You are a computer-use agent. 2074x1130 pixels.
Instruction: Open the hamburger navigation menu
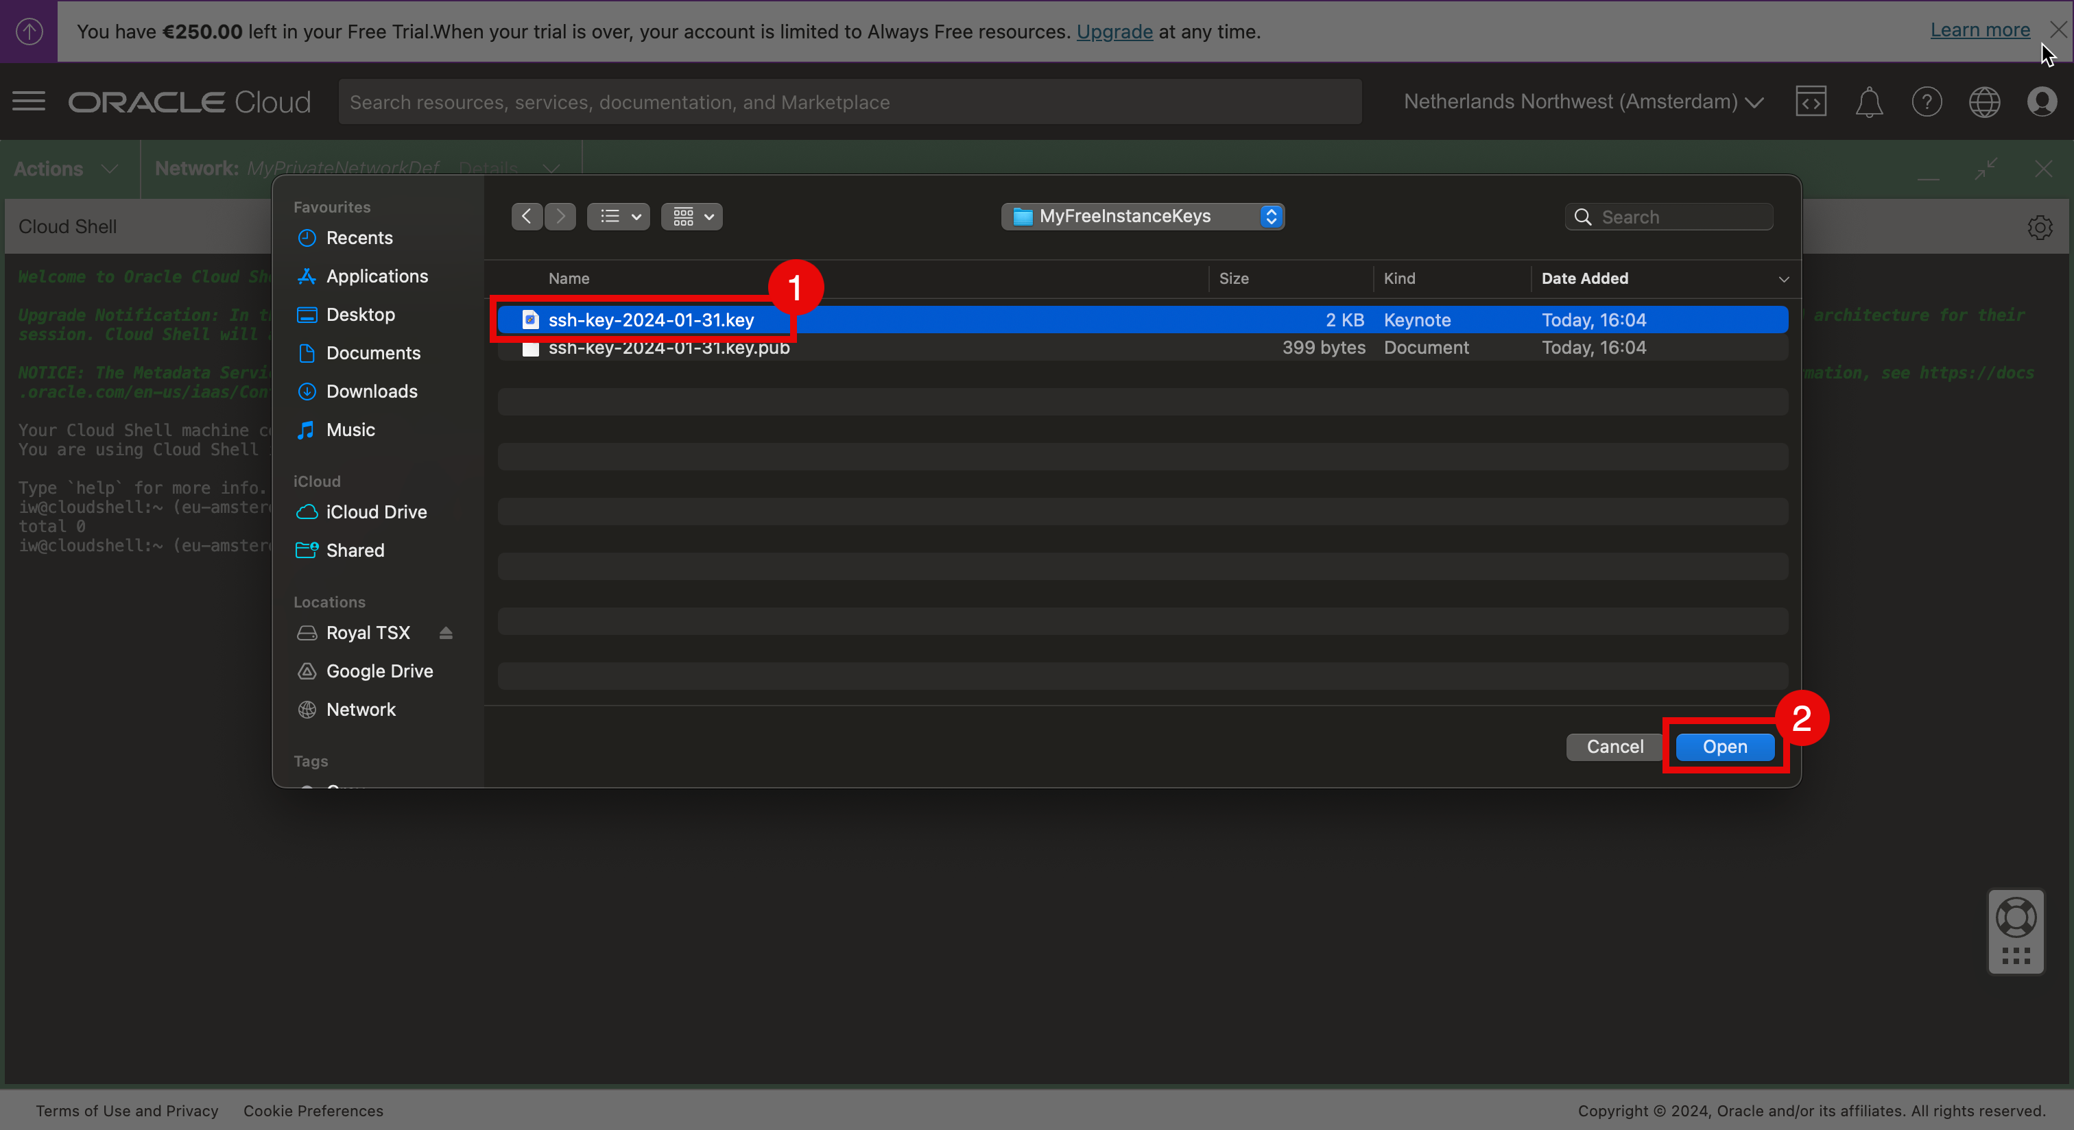click(29, 102)
